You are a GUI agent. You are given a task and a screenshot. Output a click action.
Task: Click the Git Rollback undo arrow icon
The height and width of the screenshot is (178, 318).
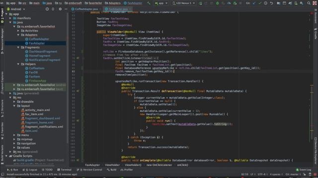click(271, 3)
